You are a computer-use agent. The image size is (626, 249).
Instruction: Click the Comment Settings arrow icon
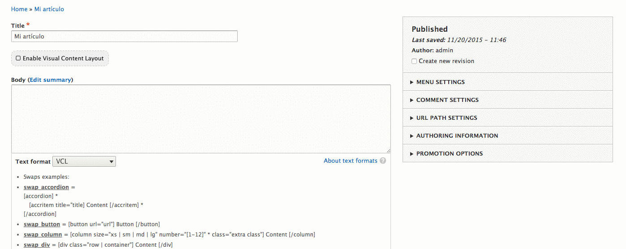[412, 100]
